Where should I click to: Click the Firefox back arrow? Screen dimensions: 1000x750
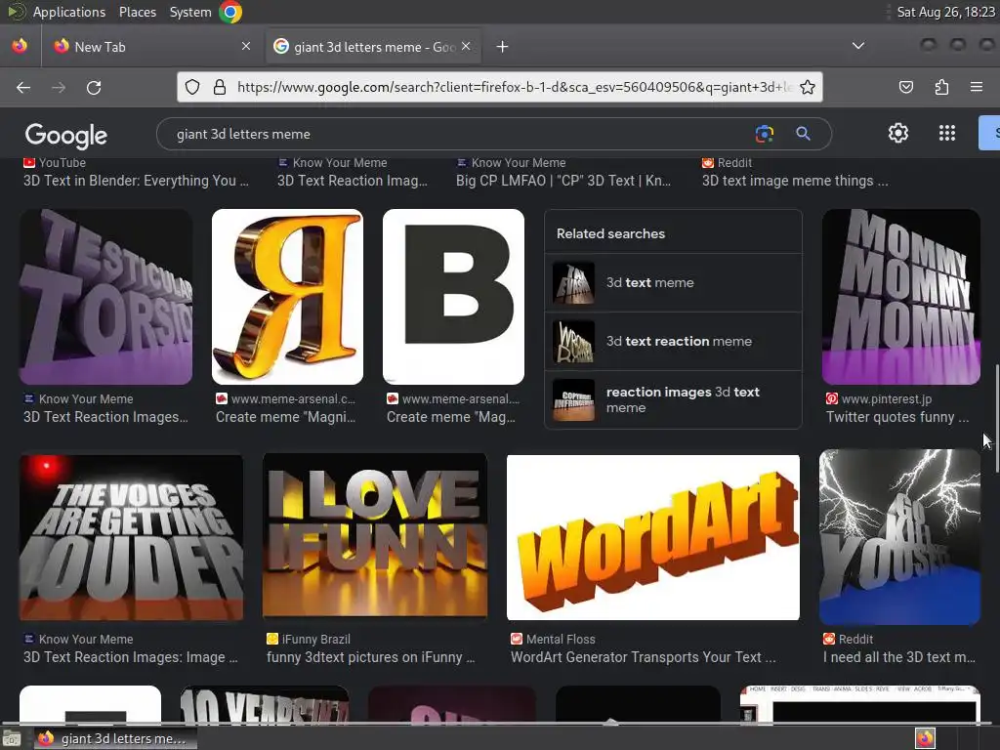coord(23,87)
